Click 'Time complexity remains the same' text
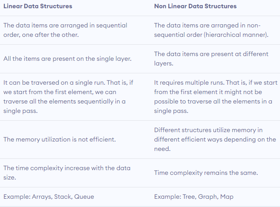280x207 pixels. (x=206, y=172)
